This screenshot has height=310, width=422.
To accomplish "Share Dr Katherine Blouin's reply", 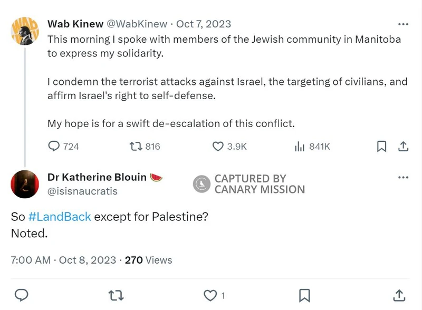I will pyautogui.click(x=399, y=295).
